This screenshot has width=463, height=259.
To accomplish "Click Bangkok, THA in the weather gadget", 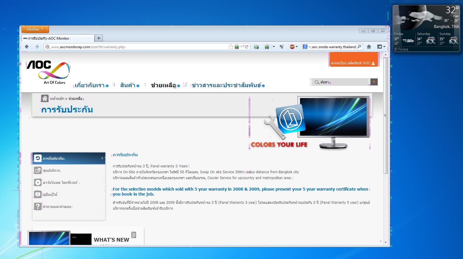I will [447, 26].
